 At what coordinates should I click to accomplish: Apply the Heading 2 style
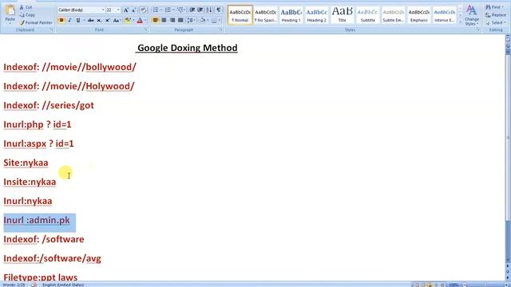316,15
